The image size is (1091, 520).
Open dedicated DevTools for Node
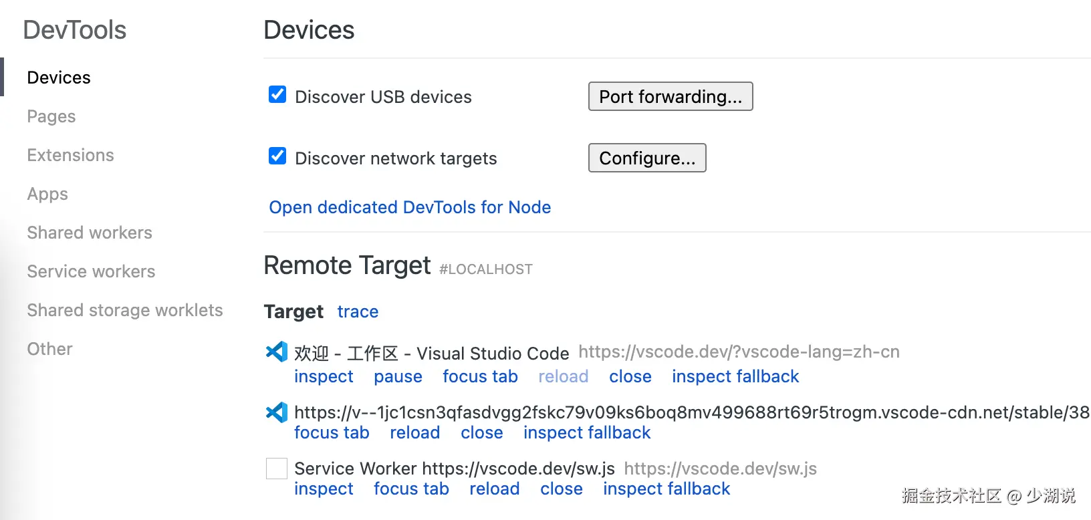[x=410, y=207]
